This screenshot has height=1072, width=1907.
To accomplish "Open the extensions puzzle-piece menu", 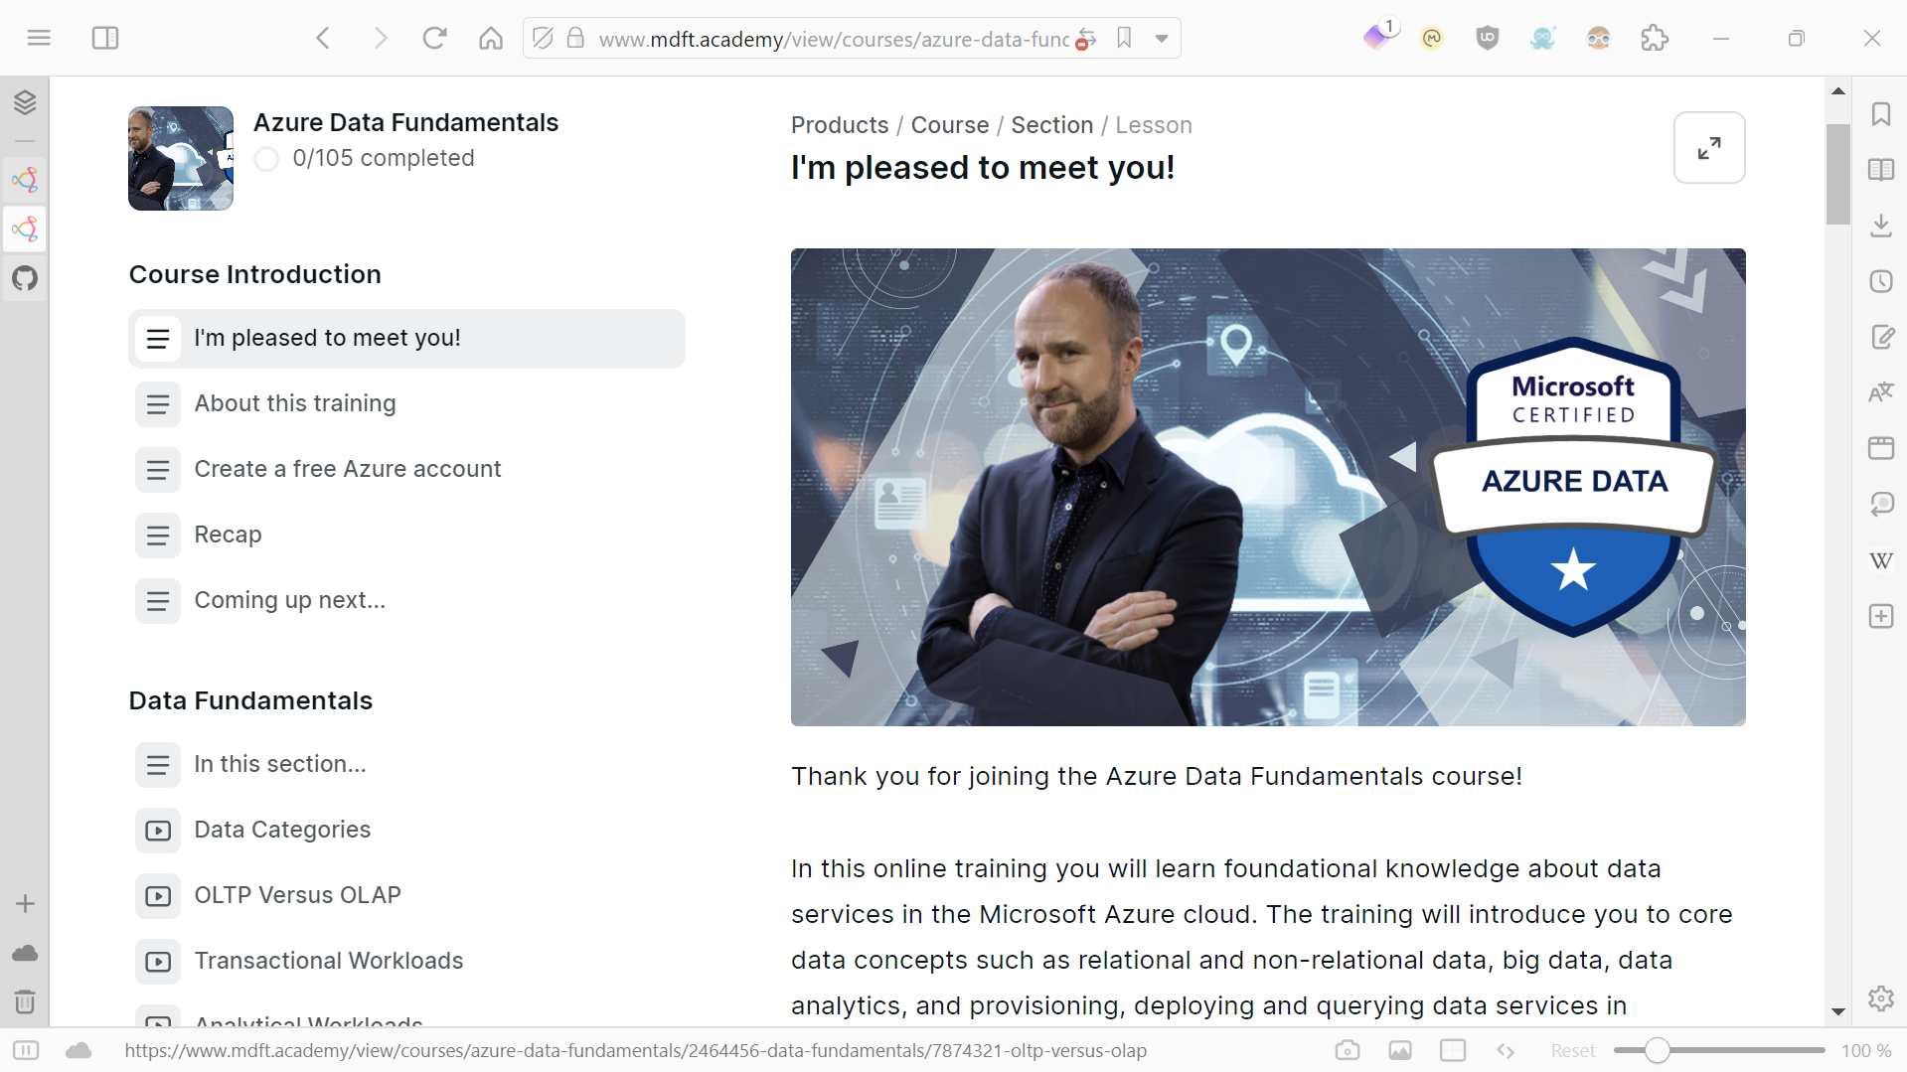I will (x=1656, y=38).
